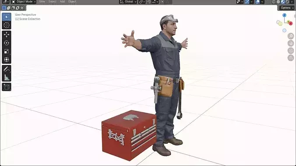The height and width of the screenshot is (166, 296).
Task: Switch perspective/orthographic grid button
Action: pos(291,58)
